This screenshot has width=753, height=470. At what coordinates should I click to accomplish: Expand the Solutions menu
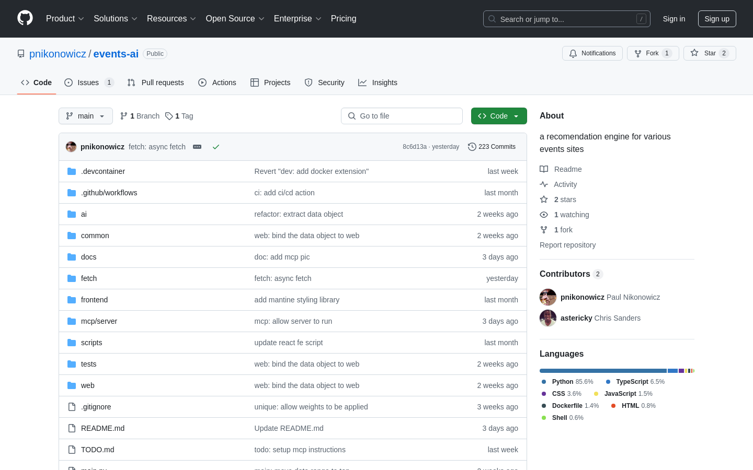coord(116,19)
